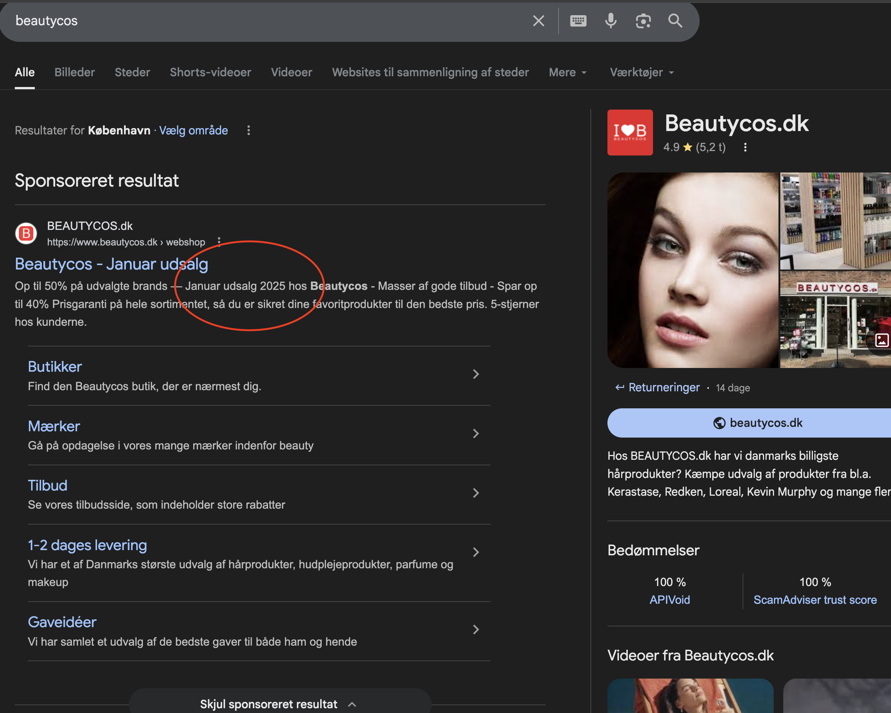Click the globe icon on the beautycos.dk button
The image size is (891, 713).
click(719, 423)
